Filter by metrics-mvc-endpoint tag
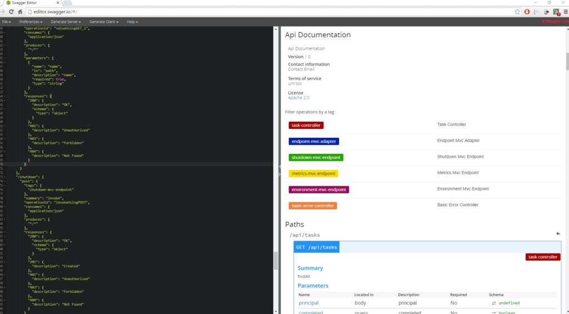This screenshot has width=569, height=314. click(313, 173)
